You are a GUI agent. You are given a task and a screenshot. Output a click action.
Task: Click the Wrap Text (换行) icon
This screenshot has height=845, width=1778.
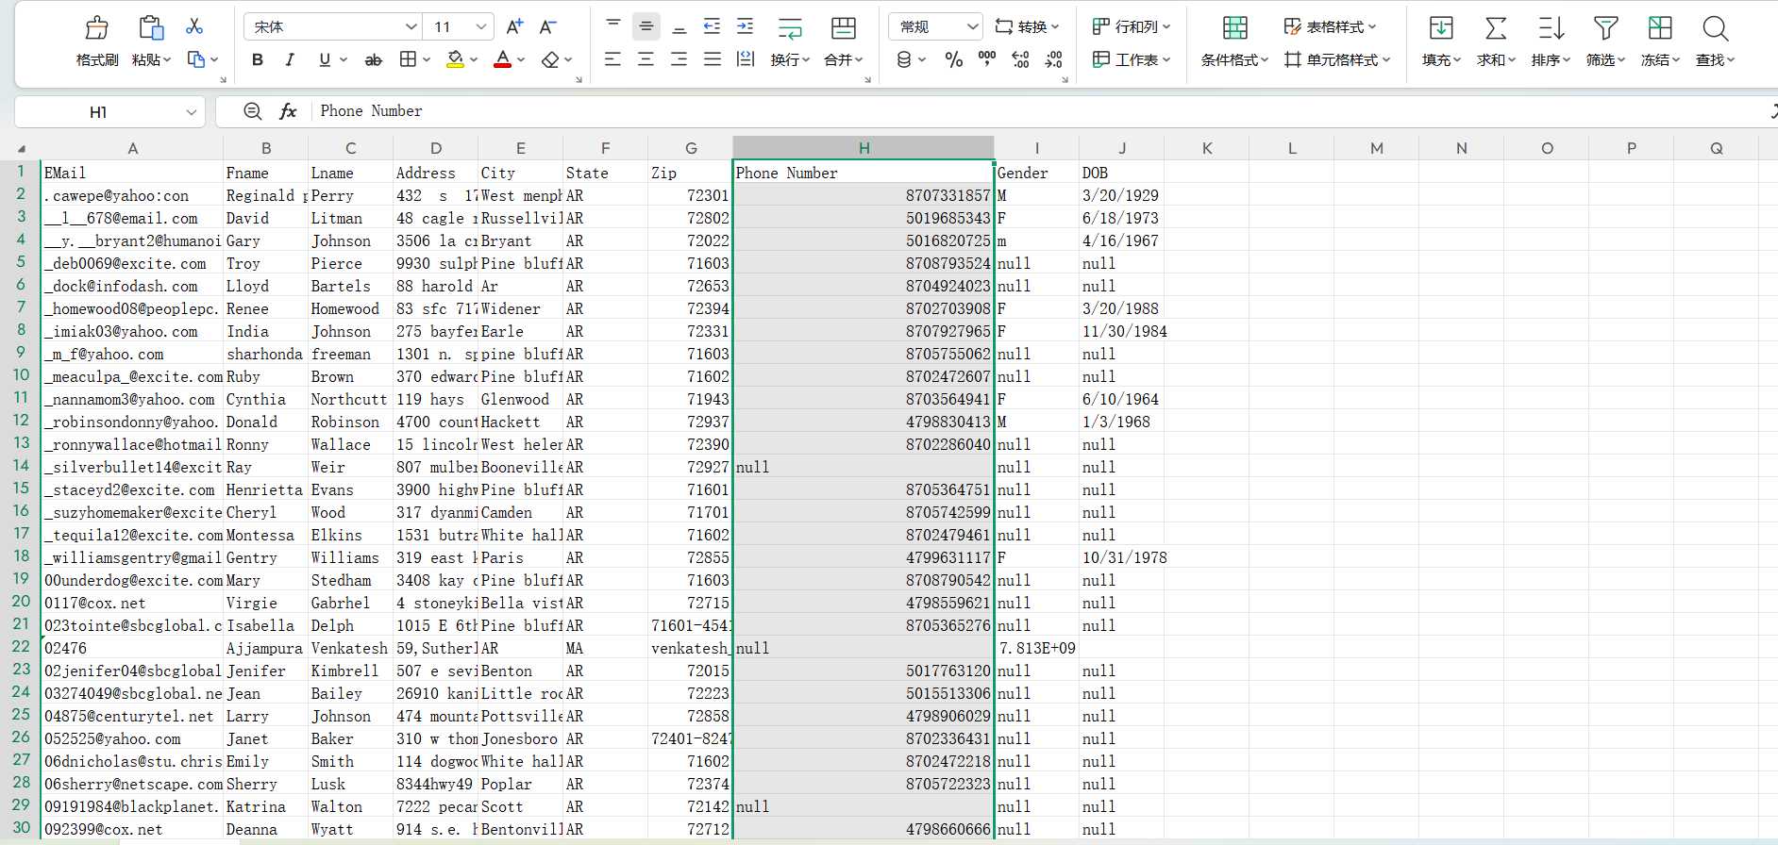790,28
